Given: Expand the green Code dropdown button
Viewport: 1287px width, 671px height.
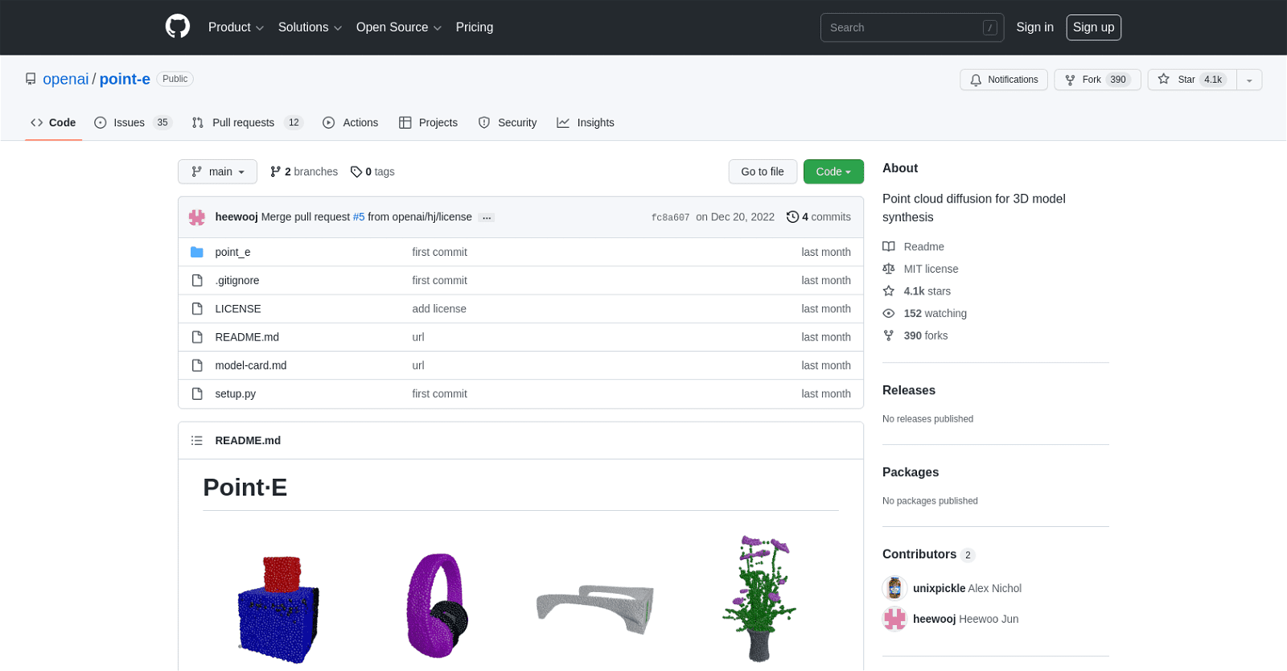Looking at the screenshot, I should (x=833, y=171).
